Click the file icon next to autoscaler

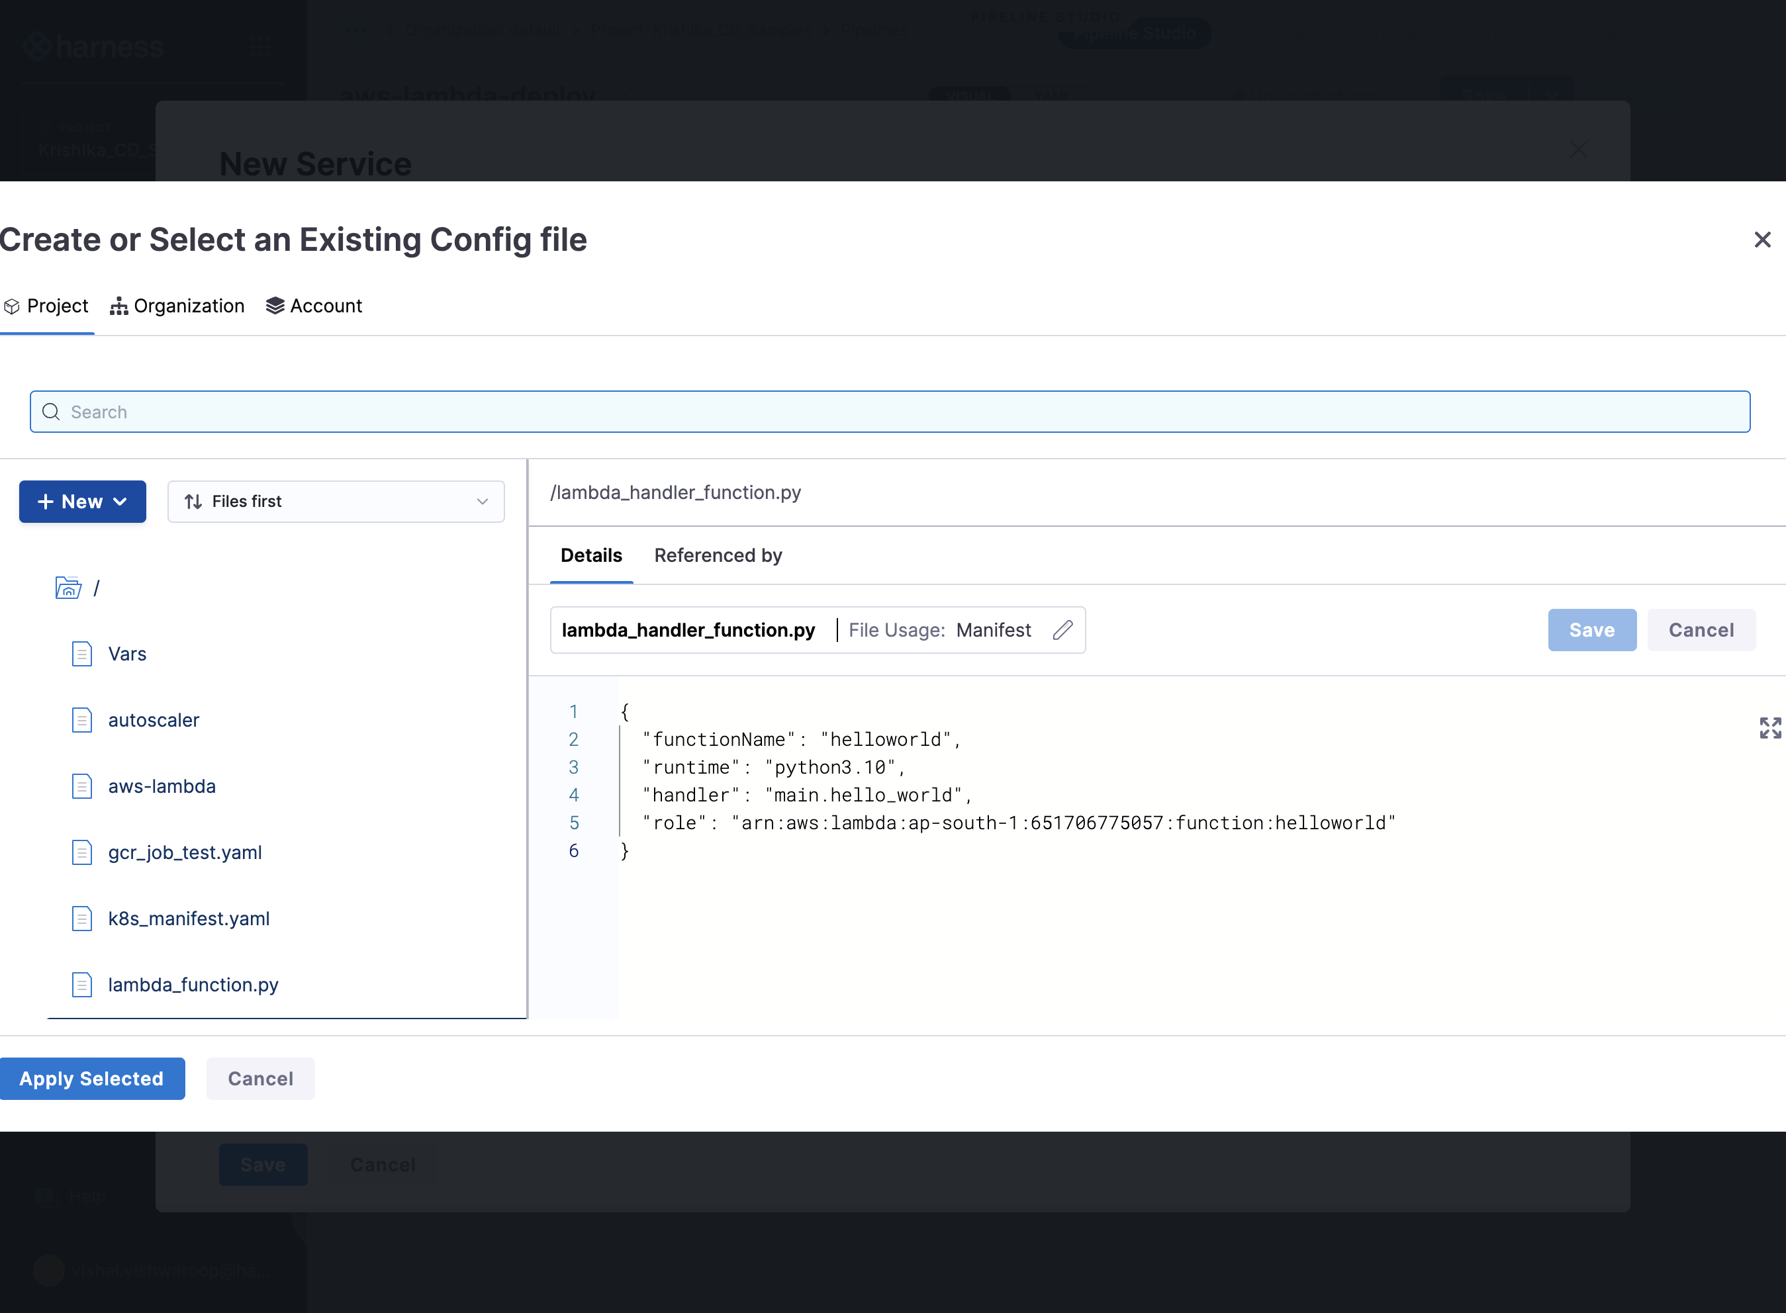tap(82, 720)
